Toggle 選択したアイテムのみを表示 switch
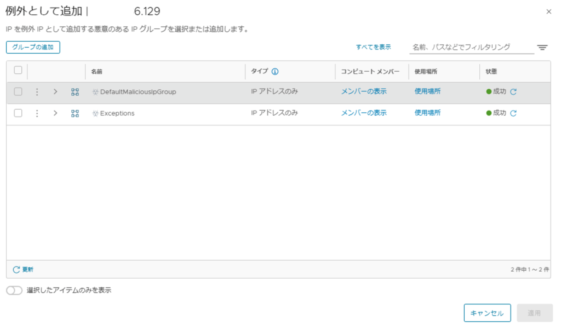Image resolution: width=561 pixels, height=328 pixels. tap(14, 290)
